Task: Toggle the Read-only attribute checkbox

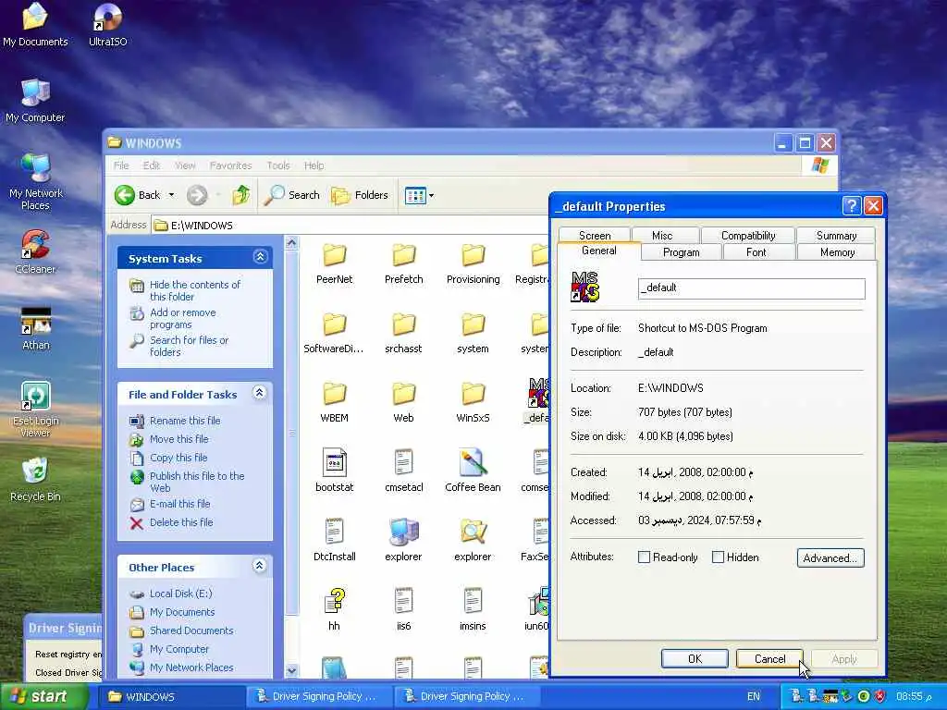Action: click(x=645, y=557)
